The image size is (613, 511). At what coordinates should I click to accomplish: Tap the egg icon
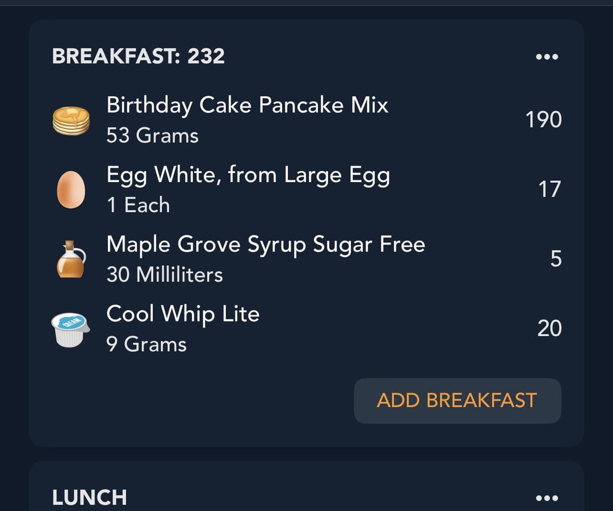click(71, 189)
